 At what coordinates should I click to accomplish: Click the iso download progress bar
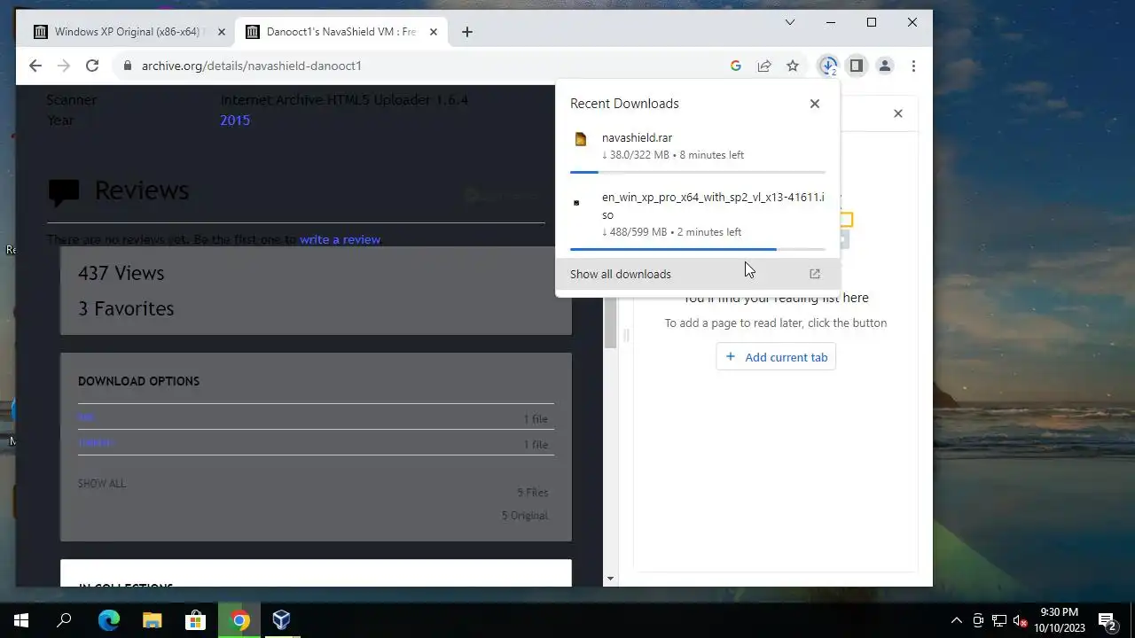698,249
